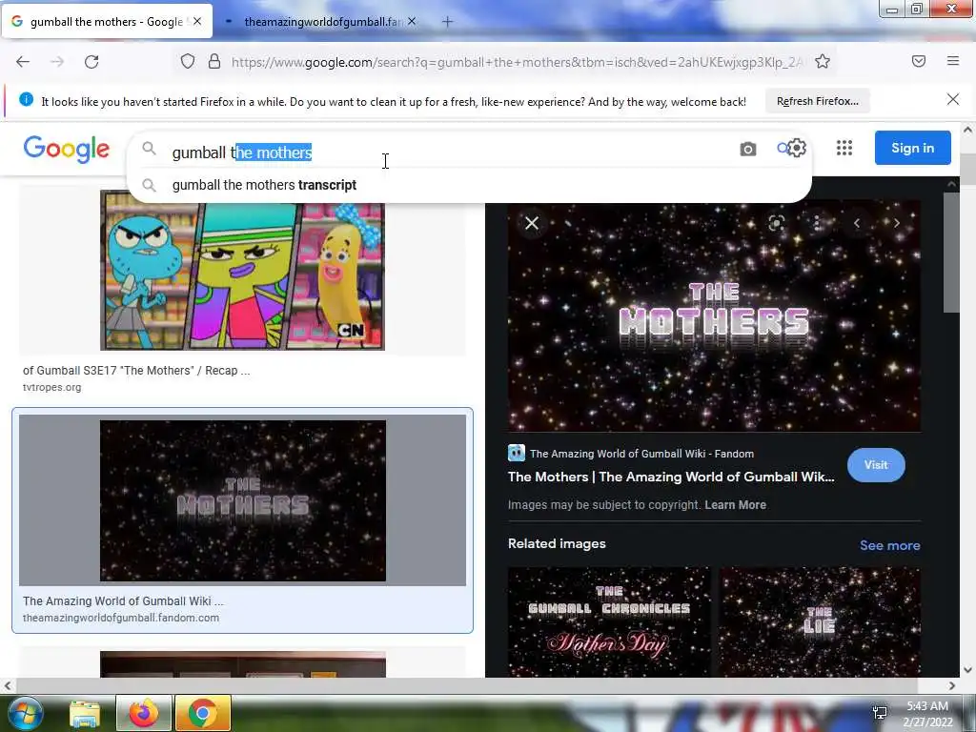
Task: Launch Chrome from the taskbar
Action: pyautogui.click(x=202, y=713)
